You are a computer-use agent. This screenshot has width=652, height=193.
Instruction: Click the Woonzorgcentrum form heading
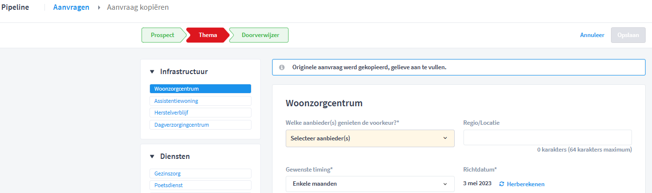324,103
